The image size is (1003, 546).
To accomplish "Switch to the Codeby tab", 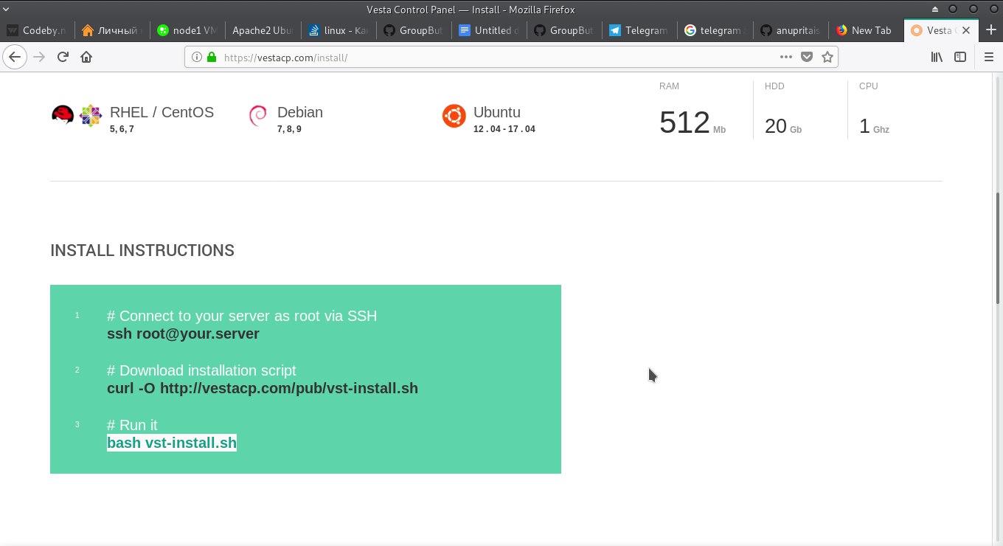I will tap(38, 30).
